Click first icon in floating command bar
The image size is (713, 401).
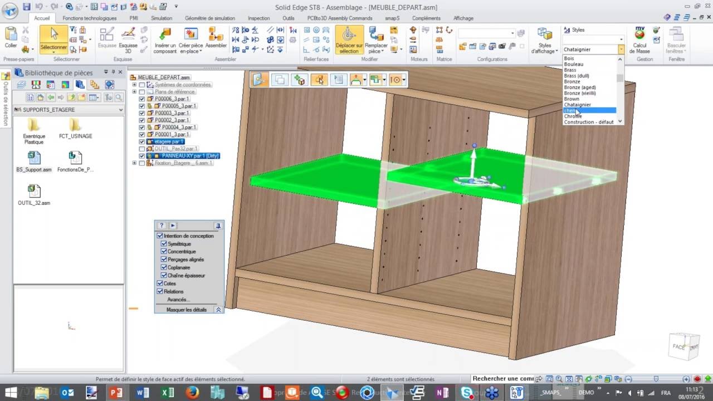tap(260, 80)
